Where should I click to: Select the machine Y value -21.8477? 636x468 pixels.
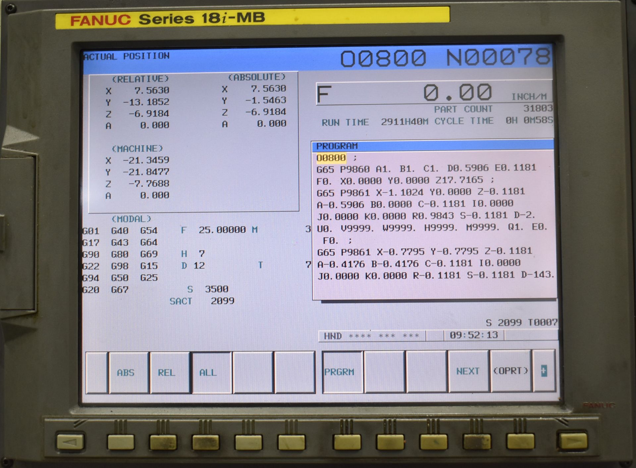(x=146, y=172)
